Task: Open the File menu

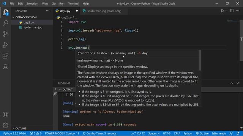Action: 12,3
